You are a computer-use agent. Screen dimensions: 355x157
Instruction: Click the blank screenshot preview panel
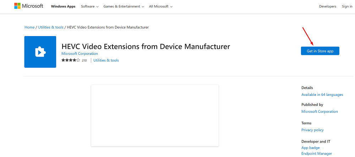pos(155,115)
